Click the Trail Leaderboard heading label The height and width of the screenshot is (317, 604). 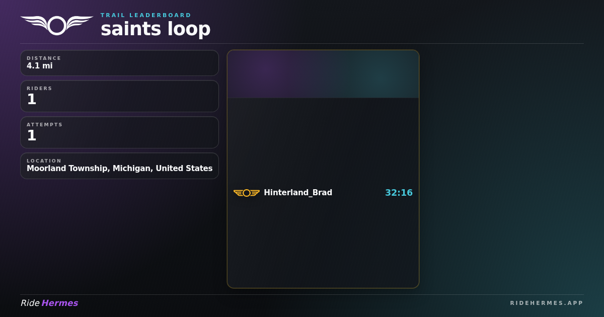click(x=146, y=15)
